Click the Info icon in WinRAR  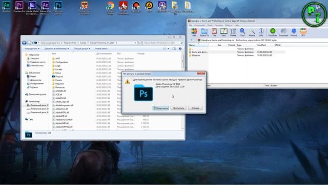261,32
